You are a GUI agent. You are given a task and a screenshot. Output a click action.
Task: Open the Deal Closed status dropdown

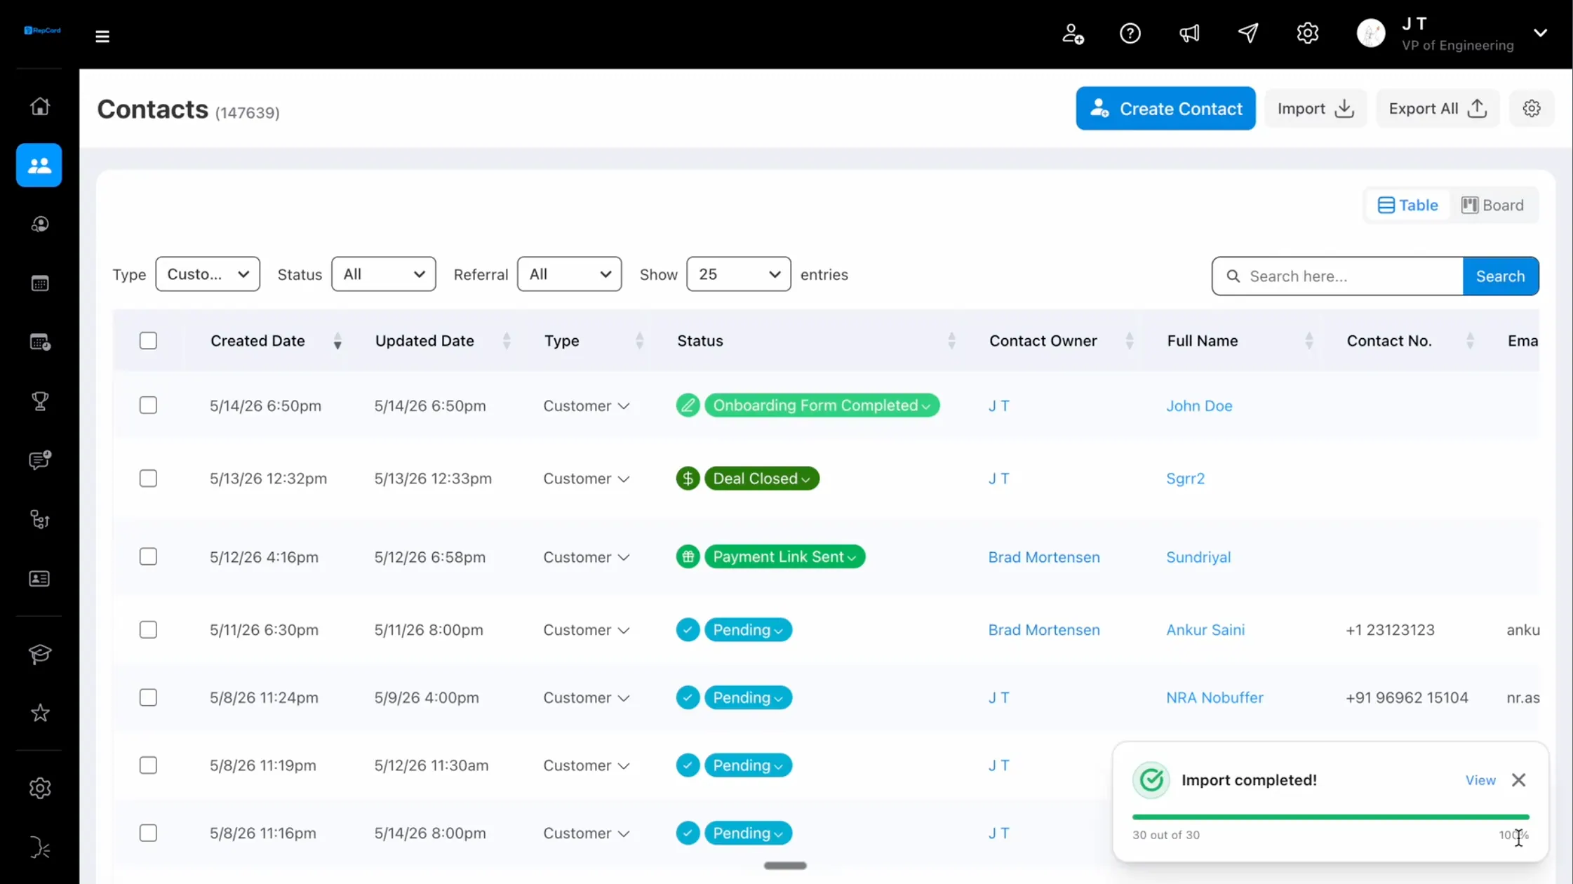pos(761,478)
